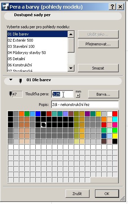This screenshot has height=204, width=128.
Task: Click the help question mark icon
Action: tap(112, 7)
